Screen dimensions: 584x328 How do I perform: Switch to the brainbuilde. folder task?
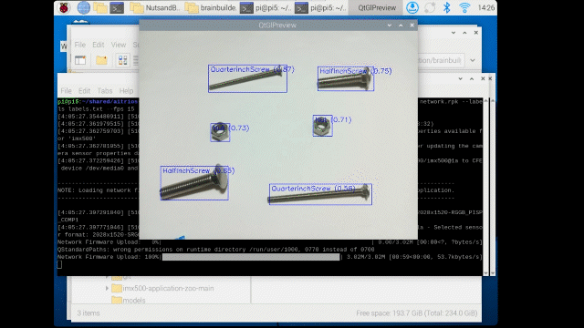pyautogui.click(x=211, y=8)
